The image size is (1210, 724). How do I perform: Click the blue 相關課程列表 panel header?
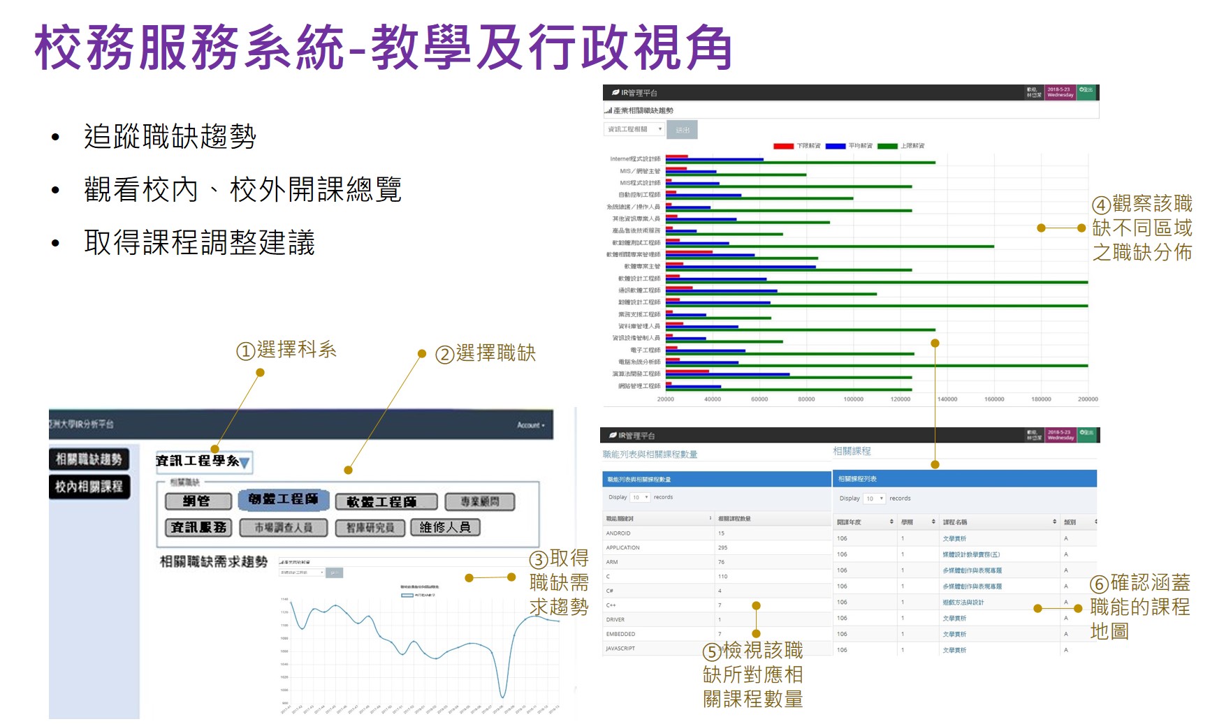[965, 479]
